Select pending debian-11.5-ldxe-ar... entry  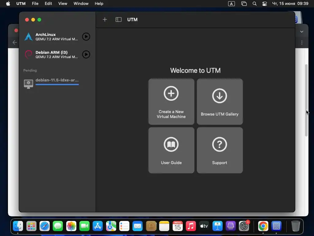[57, 80]
